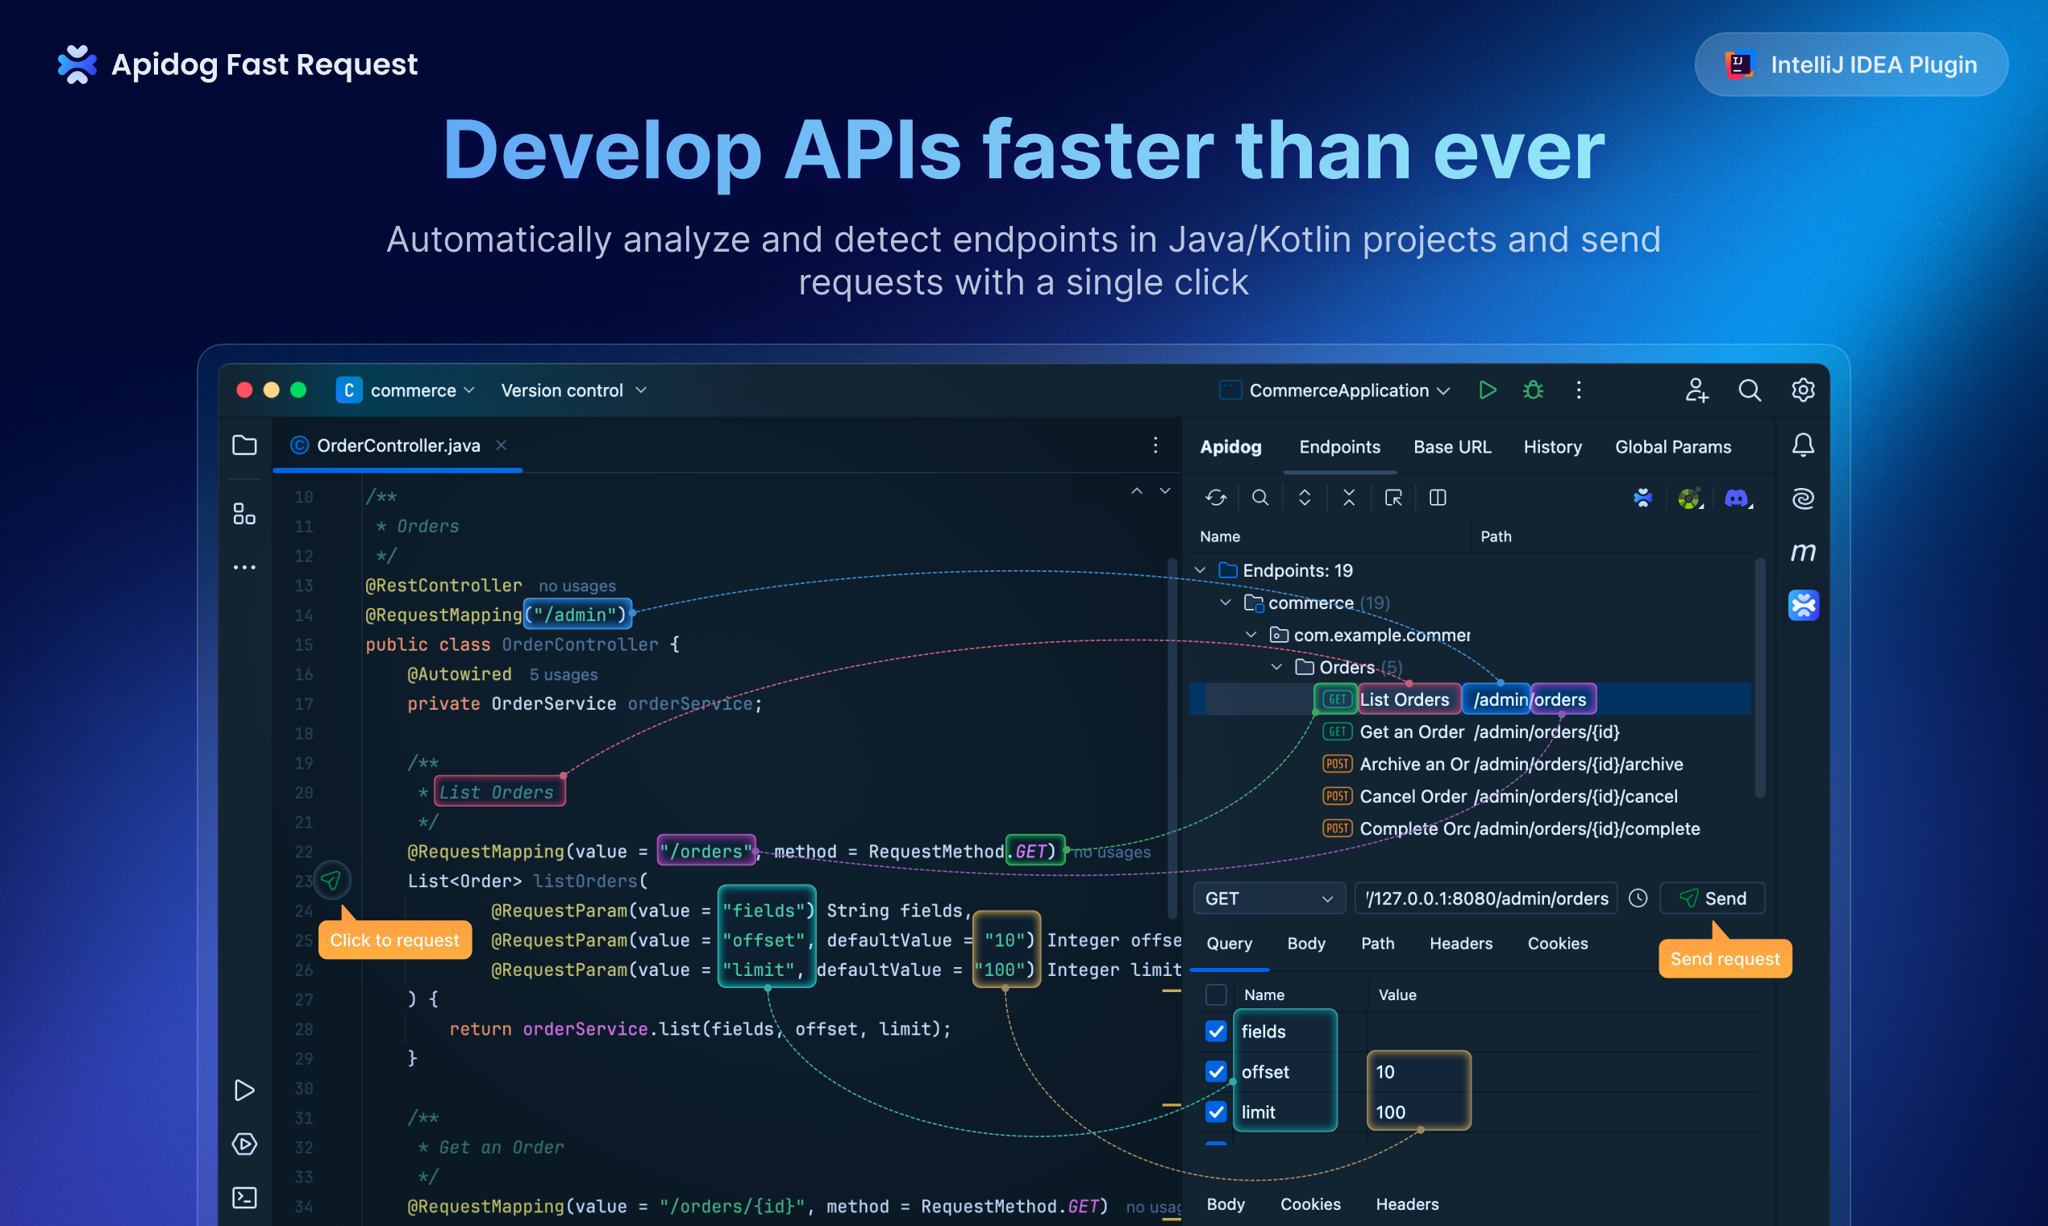Click the send request gutter icon at line 23
The width and height of the screenshot is (2048, 1226).
pos(331,881)
